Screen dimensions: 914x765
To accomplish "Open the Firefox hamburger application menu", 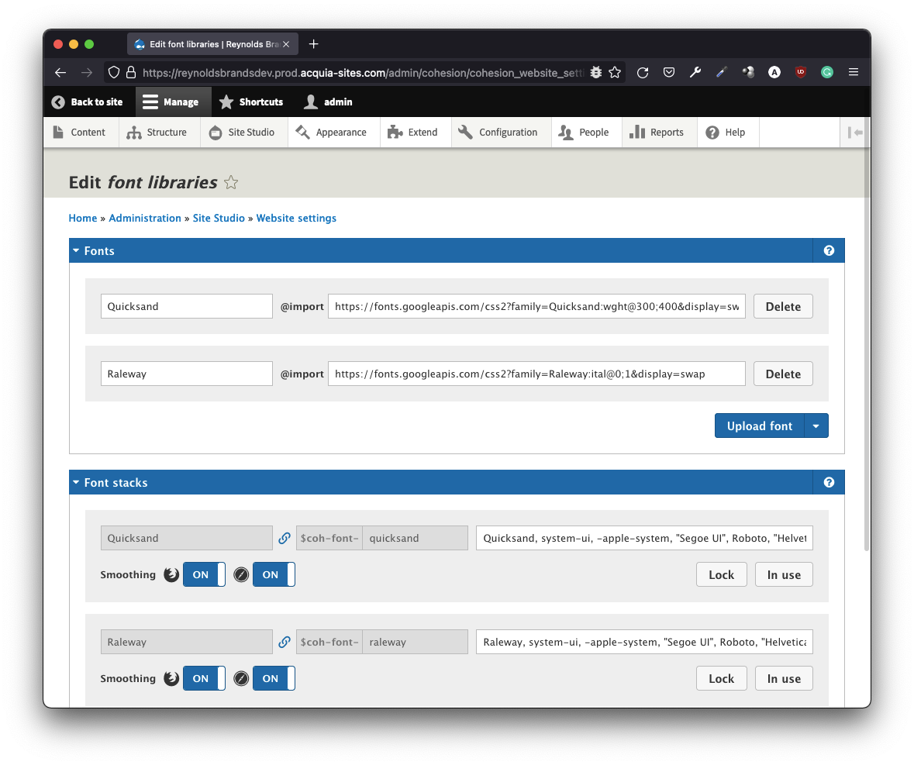I will point(854,72).
